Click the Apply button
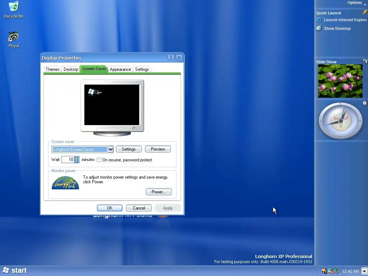Viewport: 368px width, 276px height. (168, 208)
